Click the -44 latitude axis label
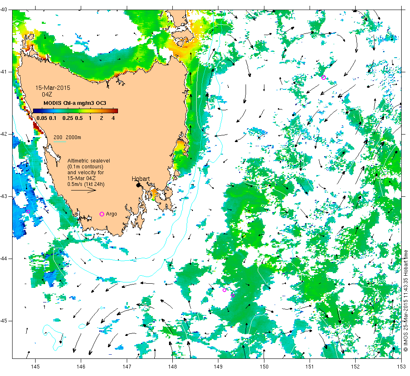 pos(4,259)
